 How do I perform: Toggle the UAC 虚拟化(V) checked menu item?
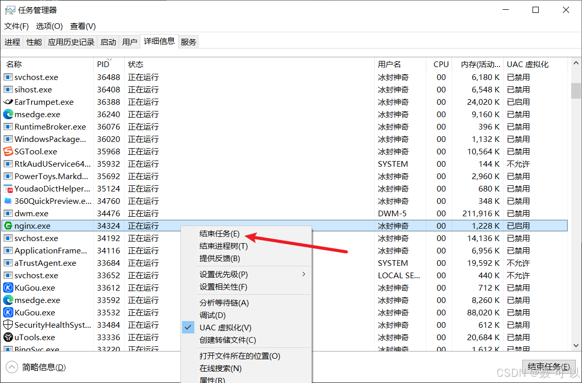[x=246, y=328]
